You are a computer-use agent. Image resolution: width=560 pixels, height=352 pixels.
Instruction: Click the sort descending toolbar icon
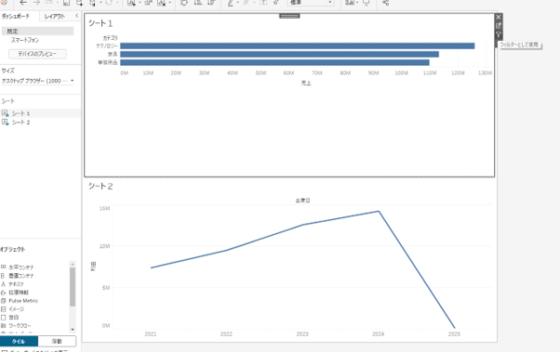(211, 3)
